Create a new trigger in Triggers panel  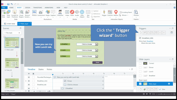pyautogui.click(x=141, y=33)
